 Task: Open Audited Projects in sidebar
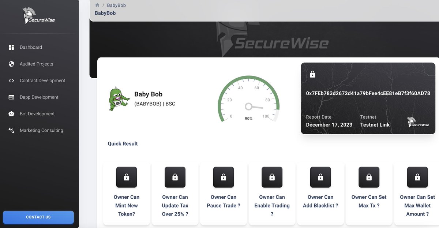(36, 64)
